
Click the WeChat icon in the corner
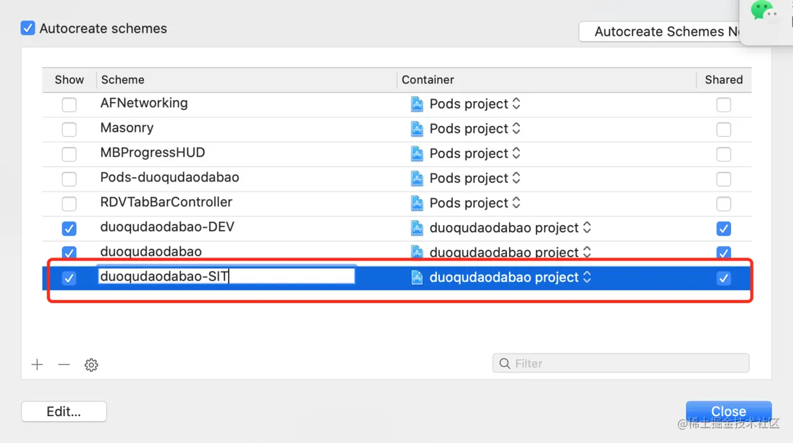coord(763,11)
